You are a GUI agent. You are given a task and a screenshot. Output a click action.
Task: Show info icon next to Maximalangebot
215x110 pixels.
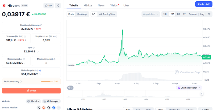pyautogui.click(x=55, y=59)
